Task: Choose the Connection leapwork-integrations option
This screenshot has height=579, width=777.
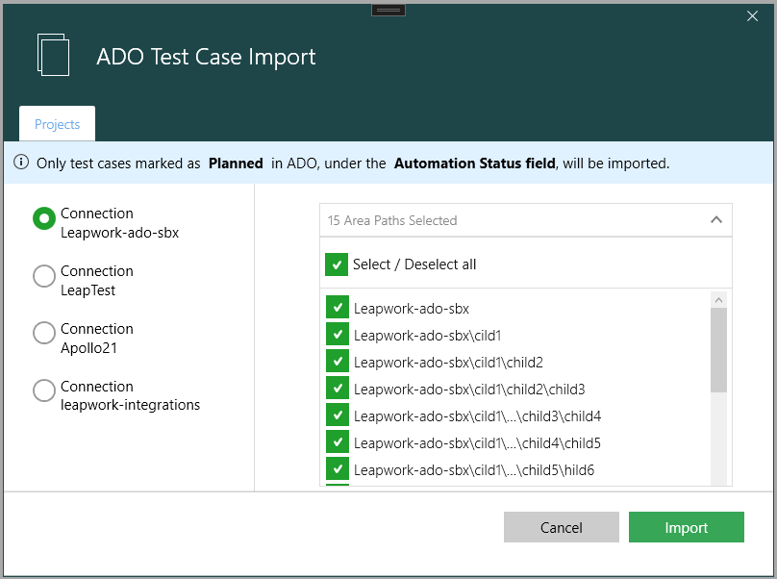Action: 44,390
